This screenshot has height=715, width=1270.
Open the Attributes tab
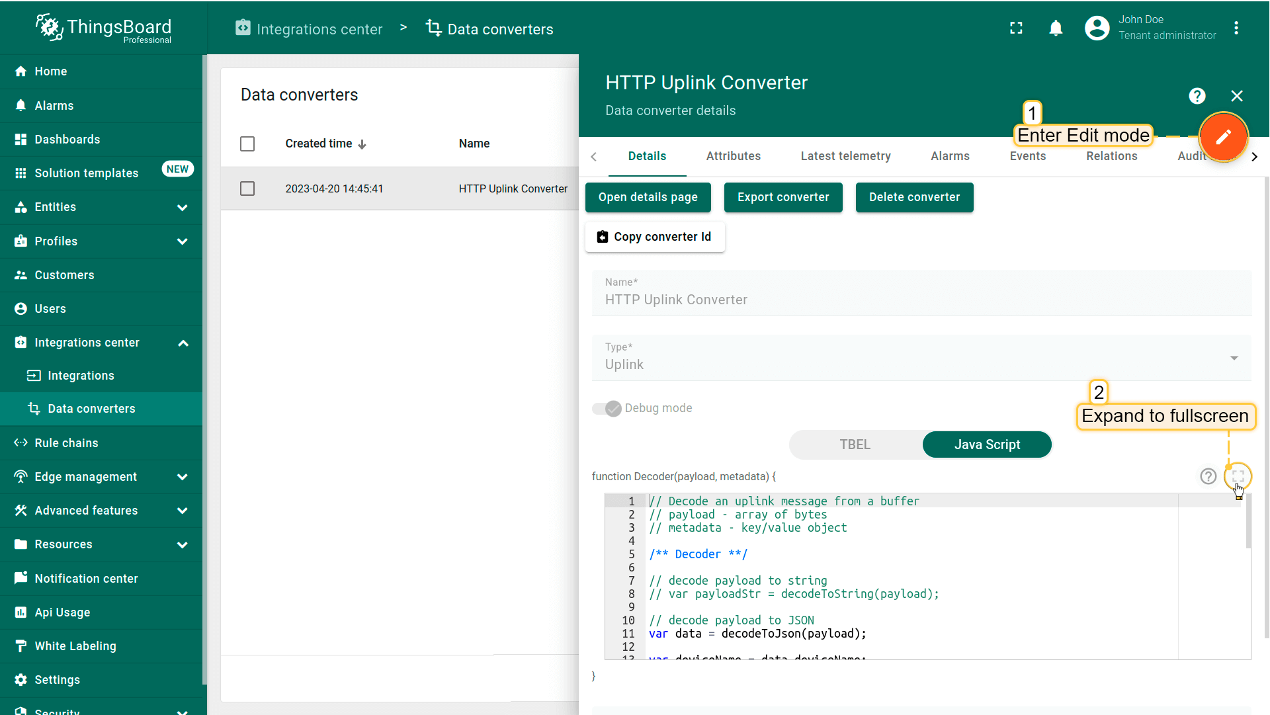[733, 156]
